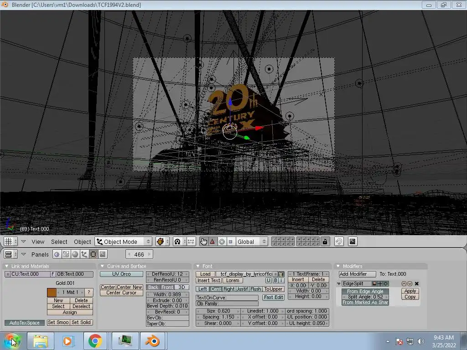Viewport: 467px width, 350px height.
Task: Toggle the 3D curve option
Action: 182,288
